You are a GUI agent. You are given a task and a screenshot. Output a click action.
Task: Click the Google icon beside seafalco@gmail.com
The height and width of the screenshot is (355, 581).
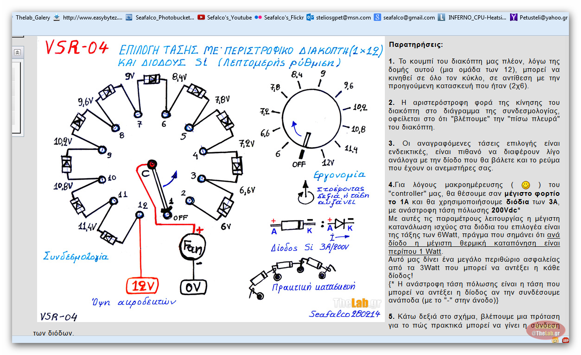pos(378,18)
